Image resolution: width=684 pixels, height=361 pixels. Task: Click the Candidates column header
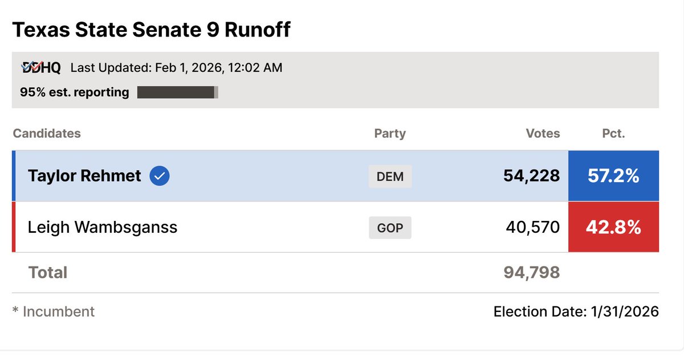click(47, 133)
